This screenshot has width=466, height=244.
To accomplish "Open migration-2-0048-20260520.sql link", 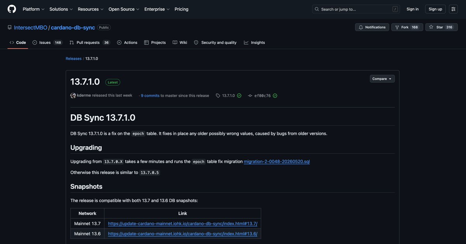I will coord(277,161).
